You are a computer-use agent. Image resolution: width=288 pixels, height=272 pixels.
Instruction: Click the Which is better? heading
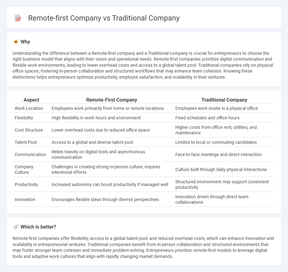pyautogui.click(x=38, y=227)
